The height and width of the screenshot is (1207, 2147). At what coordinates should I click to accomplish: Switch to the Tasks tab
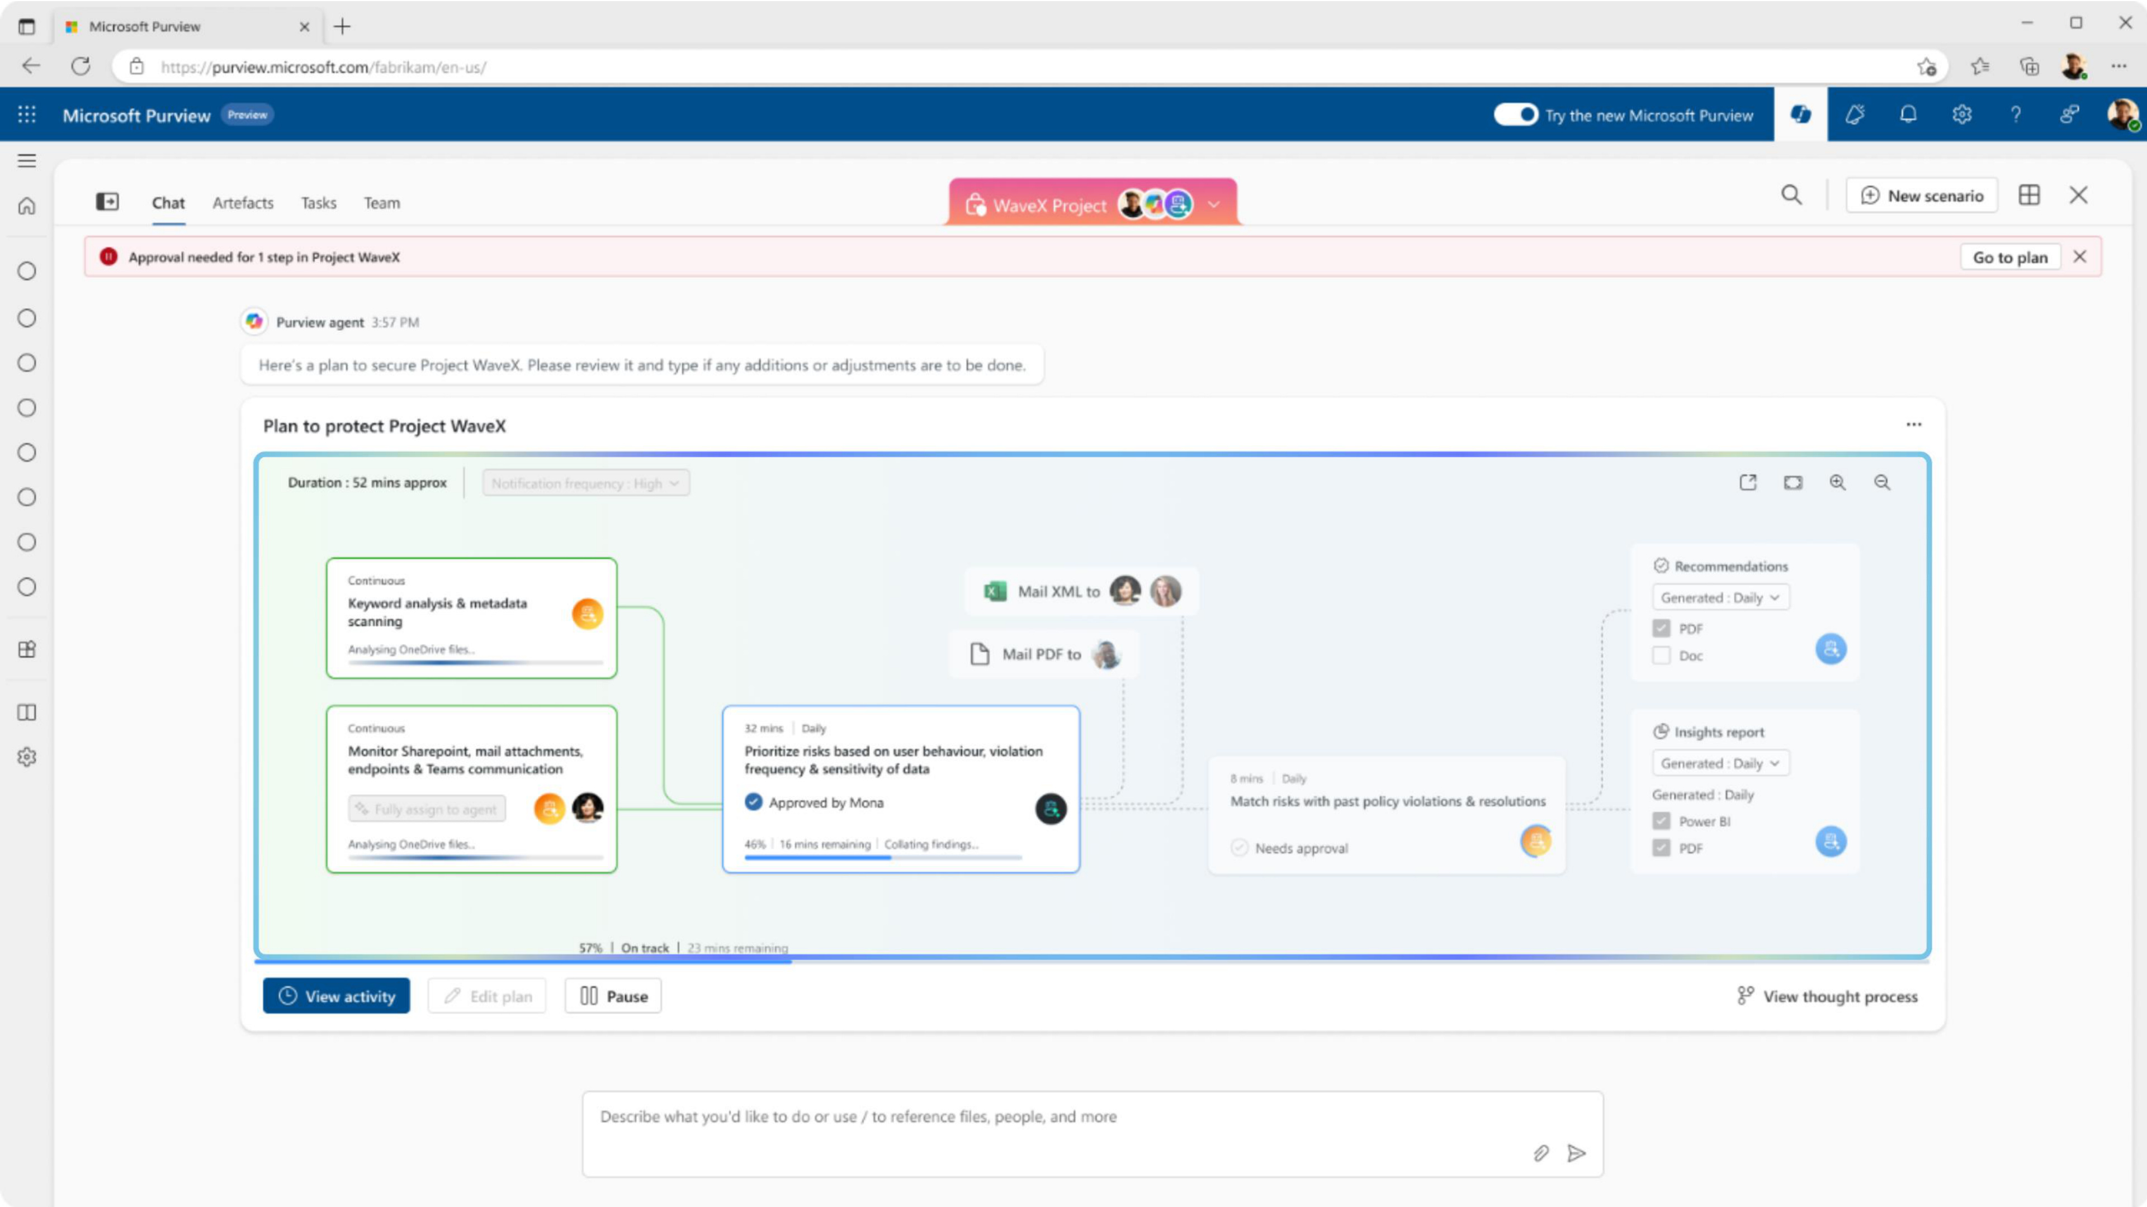tap(318, 203)
